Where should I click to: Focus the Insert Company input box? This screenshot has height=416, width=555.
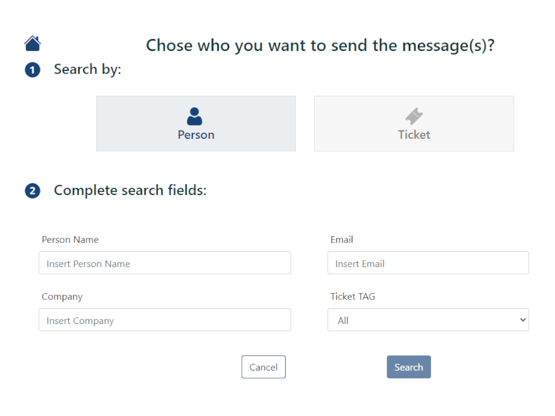point(165,320)
